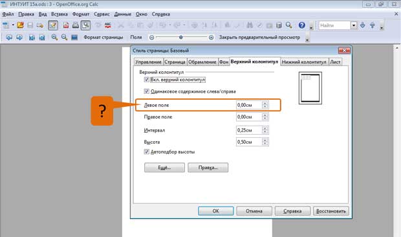Open the Правка menu
Viewport: 401px width, 237px height.
(x=26, y=14)
